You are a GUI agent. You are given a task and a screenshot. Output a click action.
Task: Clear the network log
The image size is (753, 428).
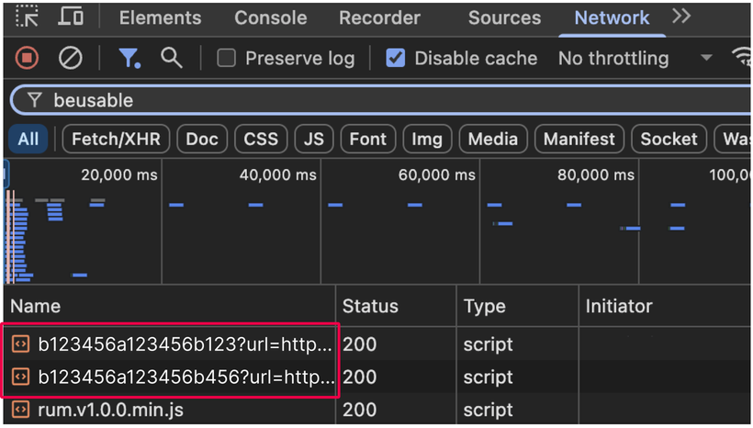pyautogui.click(x=71, y=58)
